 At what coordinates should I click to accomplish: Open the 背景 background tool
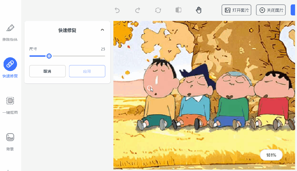pyautogui.click(x=10, y=142)
